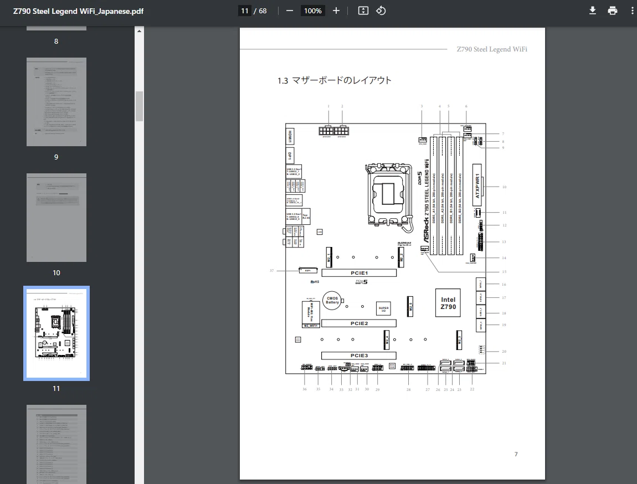Rotate the document counterclockwise
The height and width of the screenshot is (484, 637).
coord(381,11)
